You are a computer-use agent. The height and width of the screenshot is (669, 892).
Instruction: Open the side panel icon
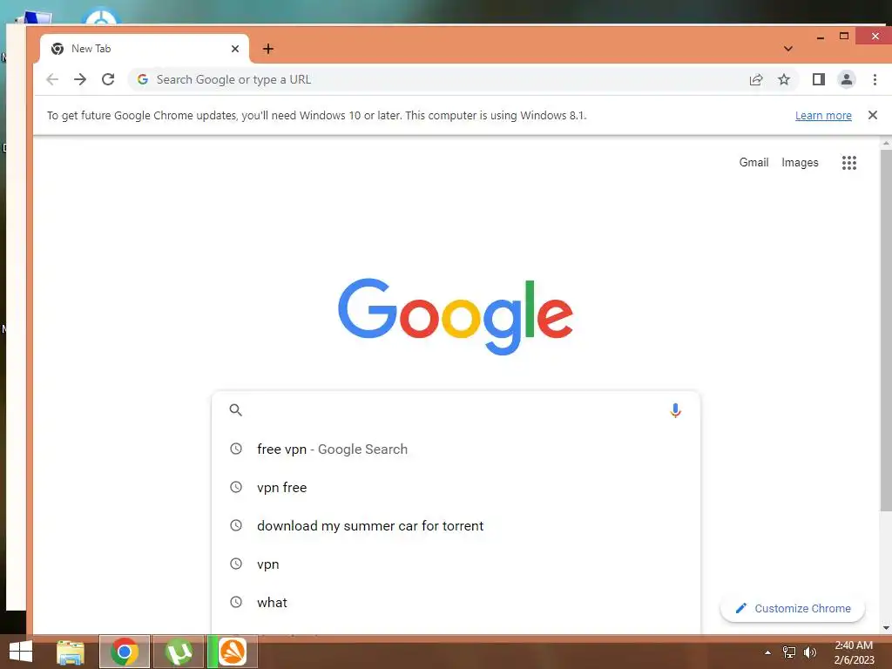819,79
